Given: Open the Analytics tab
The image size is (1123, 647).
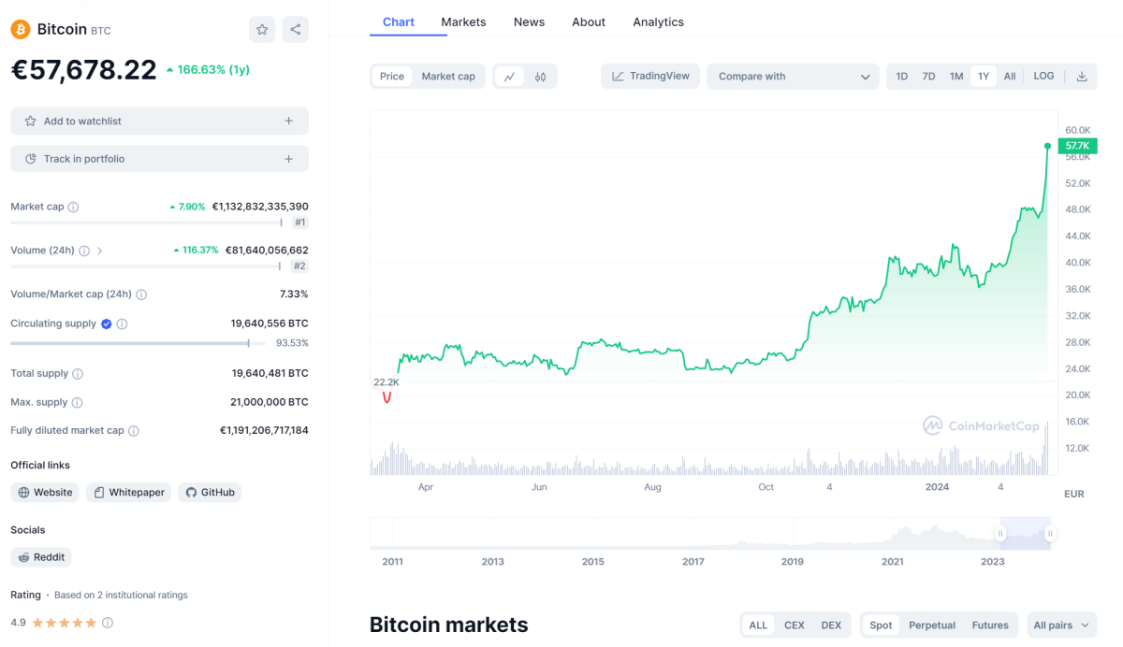Looking at the screenshot, I should click(658, 22).
